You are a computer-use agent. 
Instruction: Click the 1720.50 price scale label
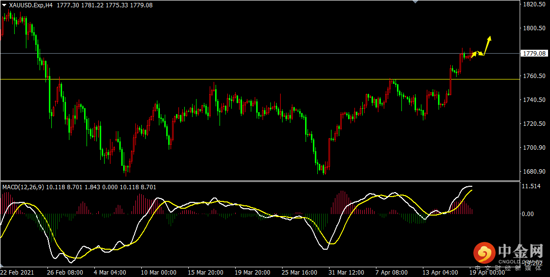click(x=534, y=124)
